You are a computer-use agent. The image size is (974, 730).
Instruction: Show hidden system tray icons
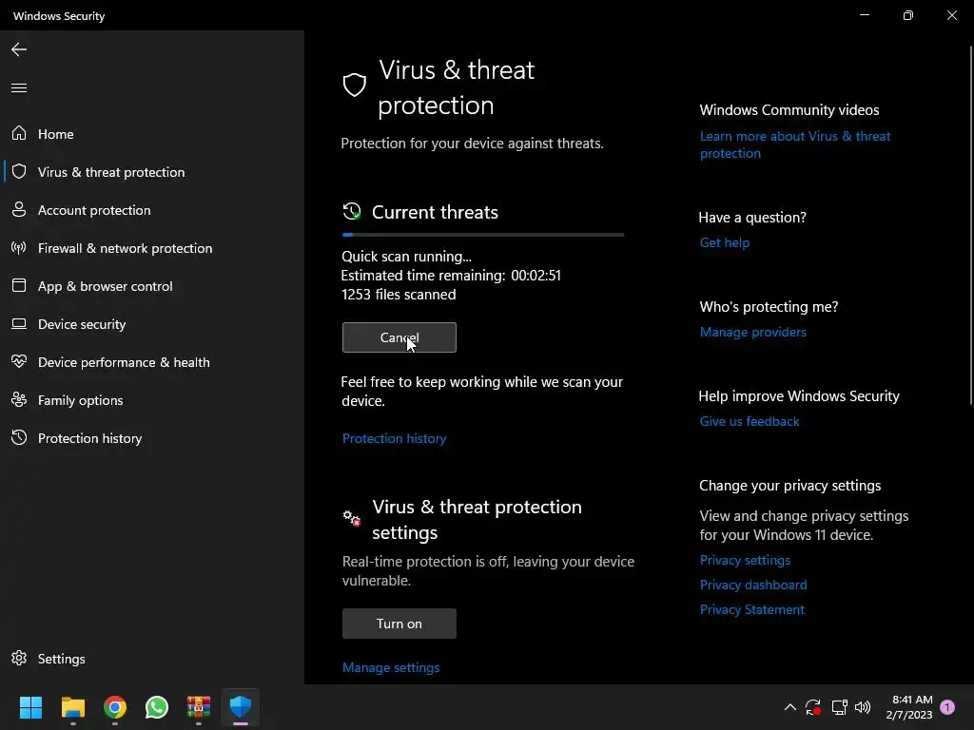pyautogui.click(x=790, y=707)
